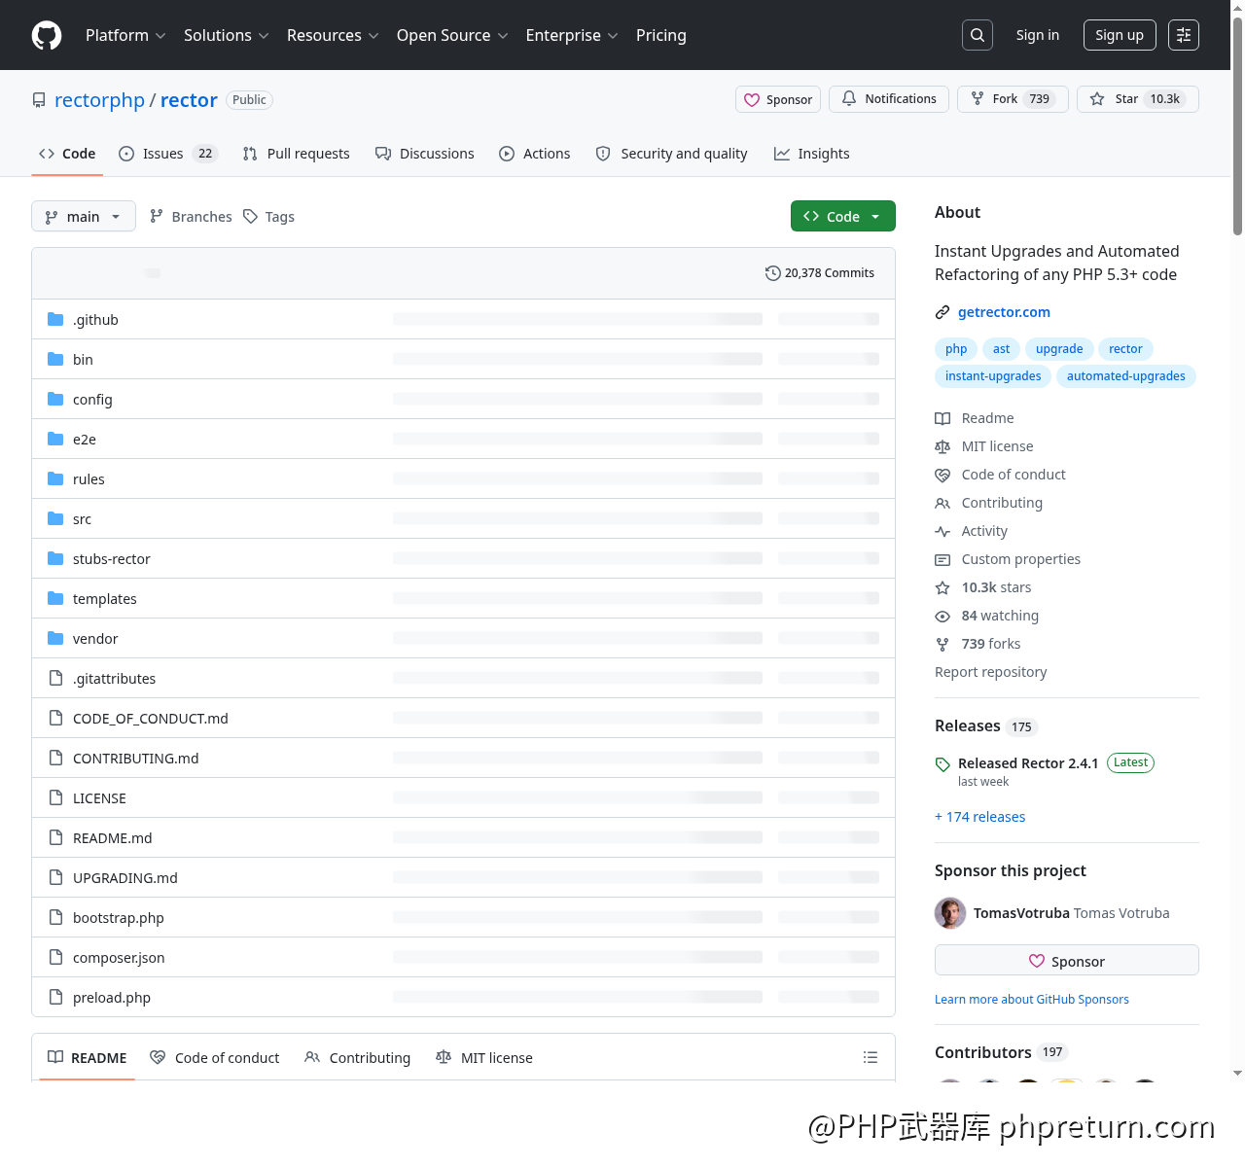
Task: Click the Sponsor heart button near Fork
Action: 778,99
